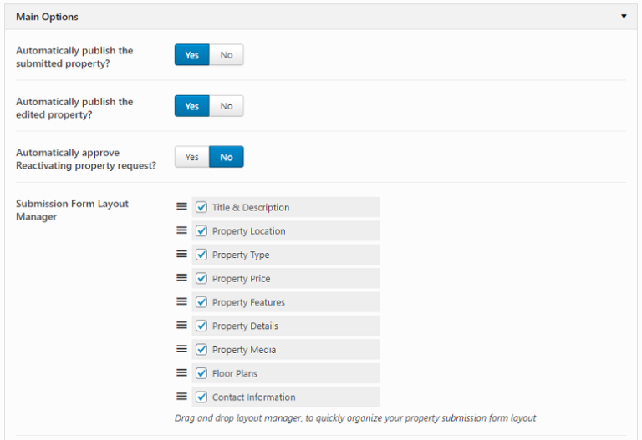
Task: Click drag handle beside Property Details
Action: tap(181, 326)
